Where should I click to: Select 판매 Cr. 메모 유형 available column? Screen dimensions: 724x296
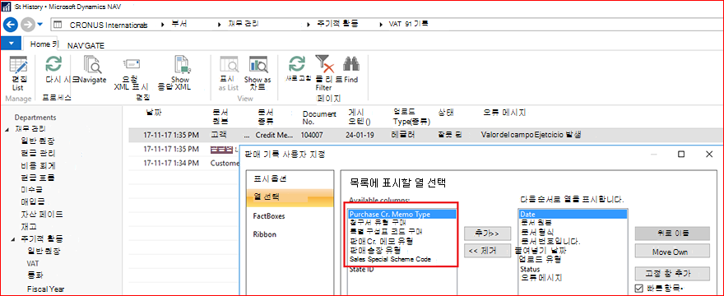tap(382, 241)
